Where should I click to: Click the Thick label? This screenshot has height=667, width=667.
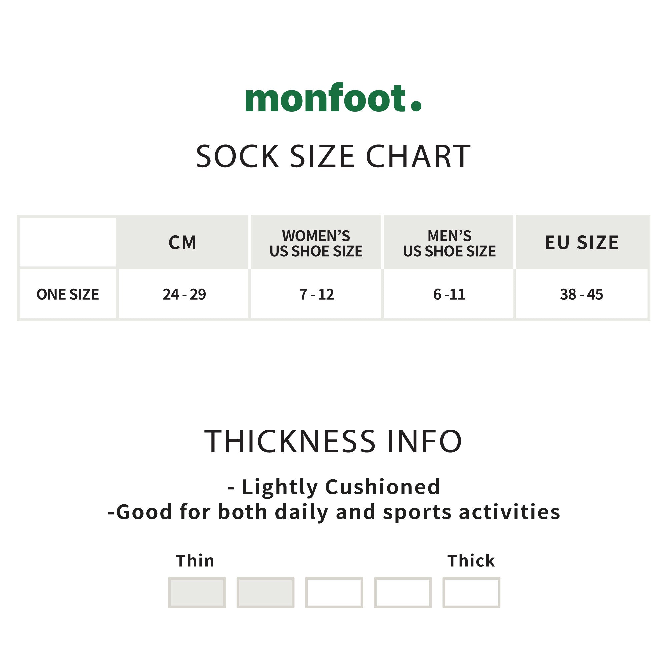471,561
